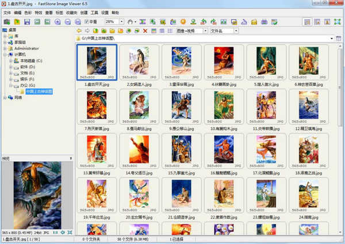Viewport: 345px width, 244px height.
Task: Click the 1:1 actual size icon
Action: point(78,22)
